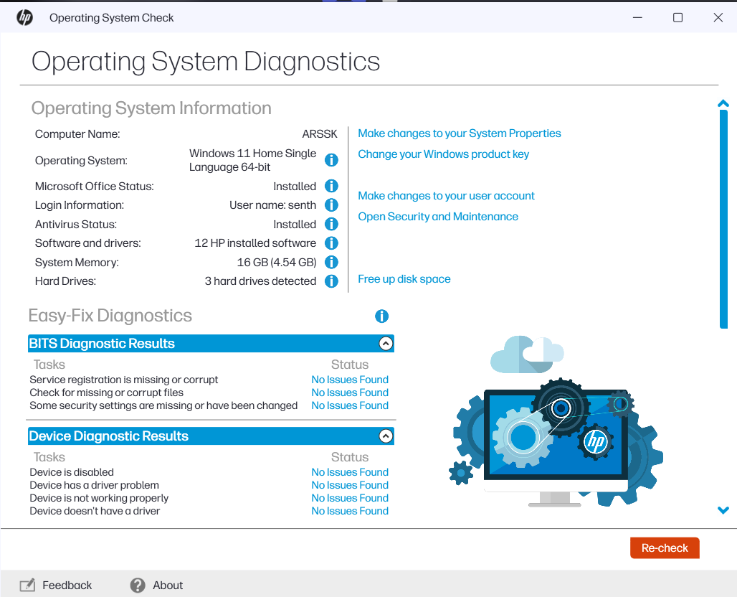Image resolution: width=737 pixels, height=597 pixels.
Task: Select 12 HP installed software text
Action: coord(255,243)
